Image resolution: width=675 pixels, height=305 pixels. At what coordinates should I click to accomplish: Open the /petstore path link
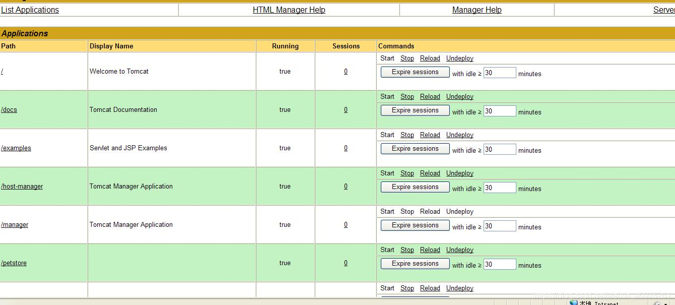[x=14, y=263]
